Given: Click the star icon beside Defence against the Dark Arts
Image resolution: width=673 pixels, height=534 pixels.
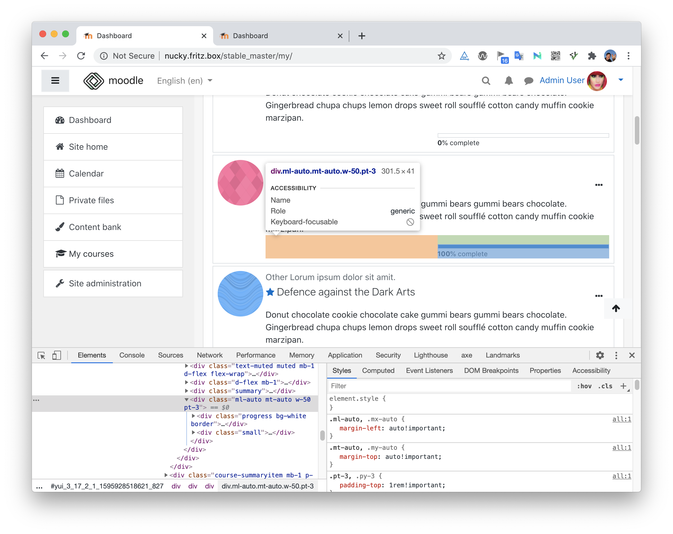Looking at the screenshot, I should [x=270, y=292].
